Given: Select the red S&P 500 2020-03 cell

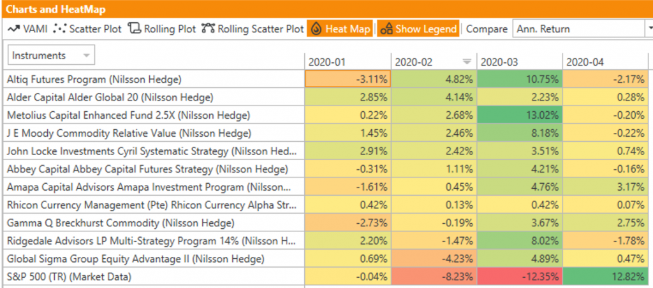Looking at the screenshot, I should click(x=518, y=277).
